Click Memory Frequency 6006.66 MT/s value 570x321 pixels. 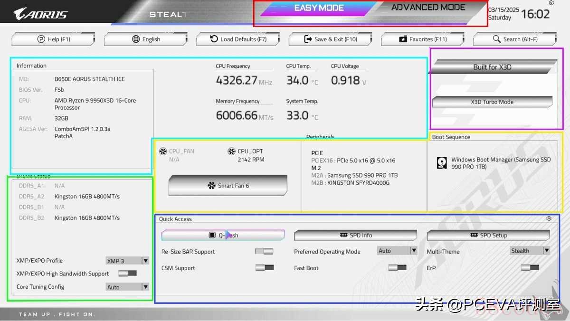point(245,115)
